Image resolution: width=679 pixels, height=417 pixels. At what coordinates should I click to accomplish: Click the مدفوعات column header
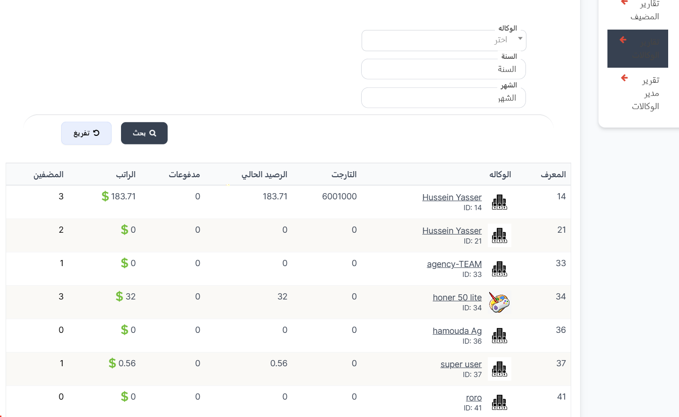(185, 174)
